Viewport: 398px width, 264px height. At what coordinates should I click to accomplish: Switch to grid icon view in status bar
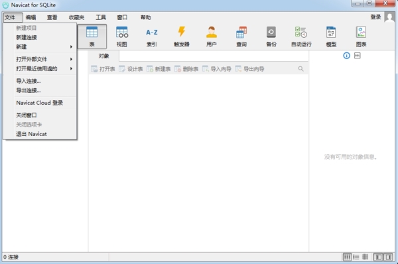pyautogui.click(x=347, y=257)
